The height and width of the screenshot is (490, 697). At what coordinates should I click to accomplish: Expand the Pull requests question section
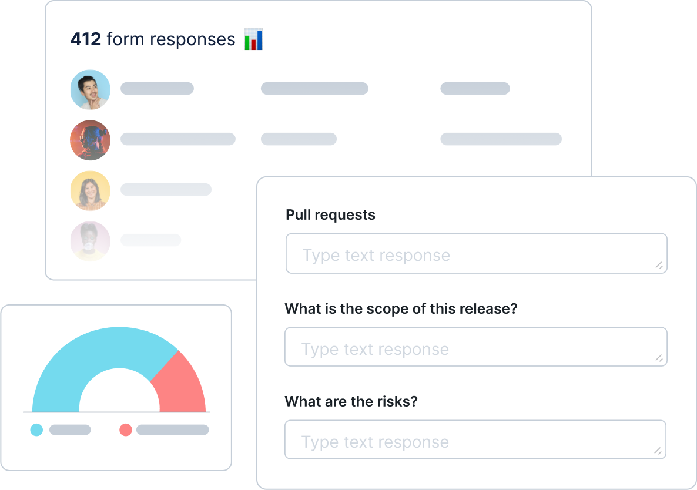click(330, 215)
